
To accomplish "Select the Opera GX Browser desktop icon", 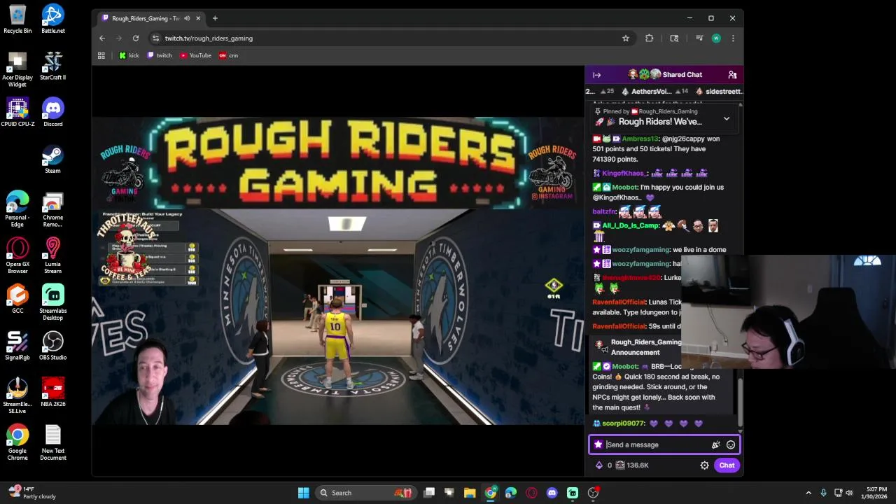I will pyautogui.click(x=17, y=255).
